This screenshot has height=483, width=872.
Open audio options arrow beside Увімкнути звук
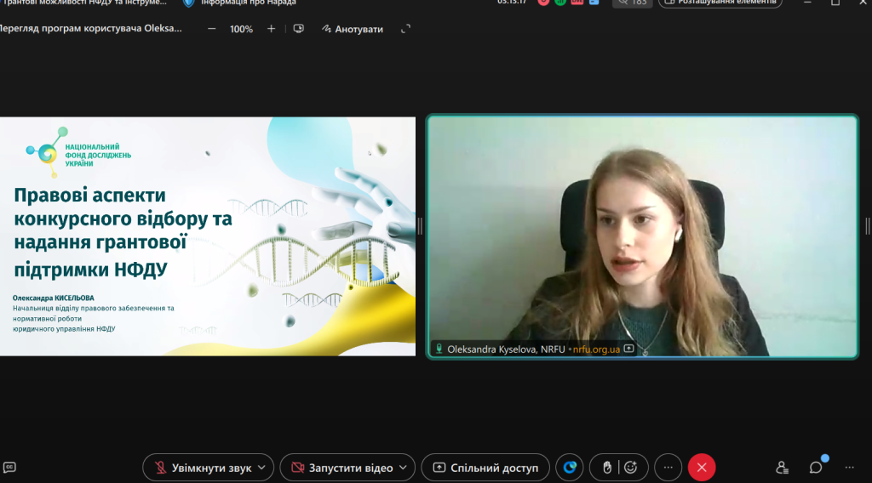pyautogui.click(x=262, y=468)
